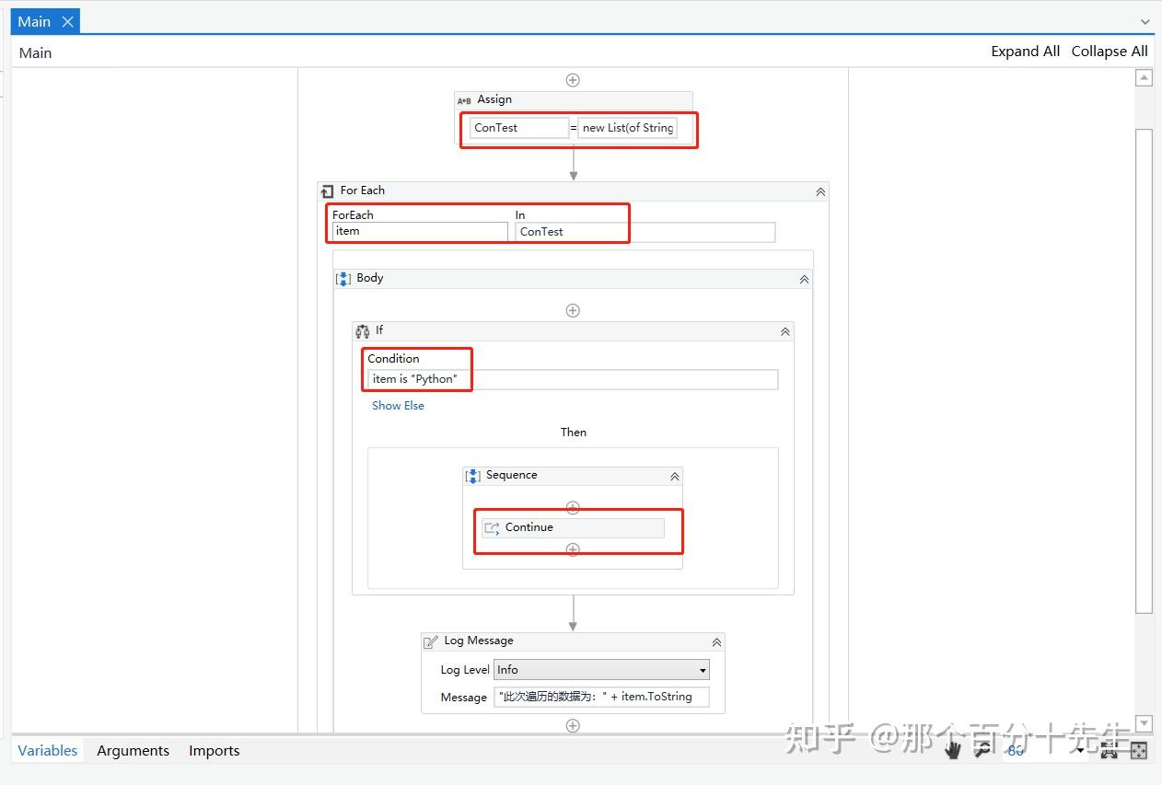Adjust the zoom level value of 80
The width and height of the screenshot is (1162, 785).
[x=1016, y=750]
